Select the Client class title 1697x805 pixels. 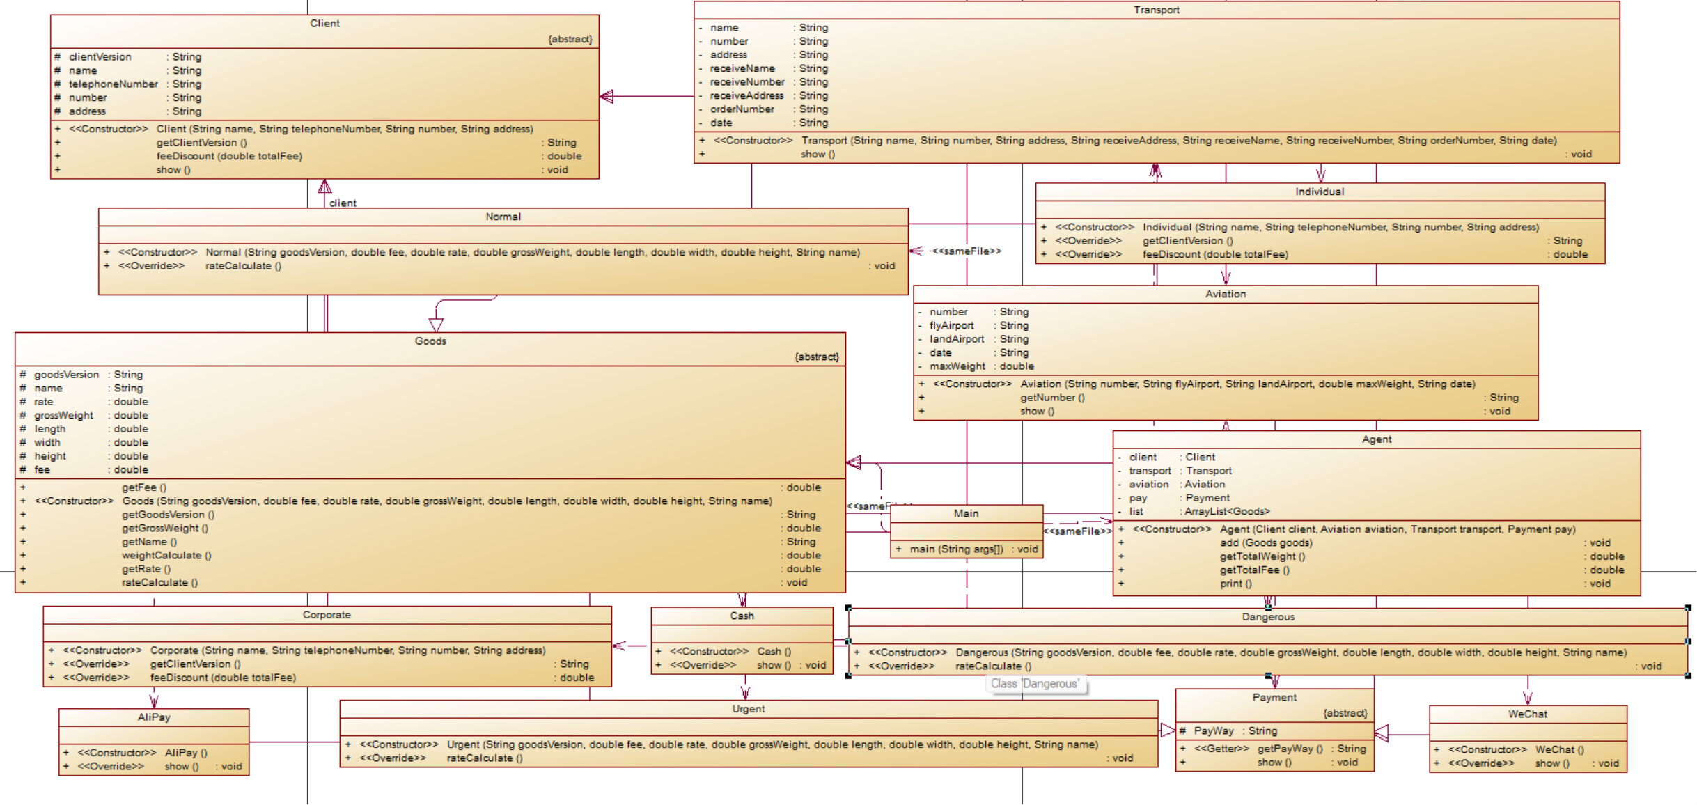click(x=324, y=24)
